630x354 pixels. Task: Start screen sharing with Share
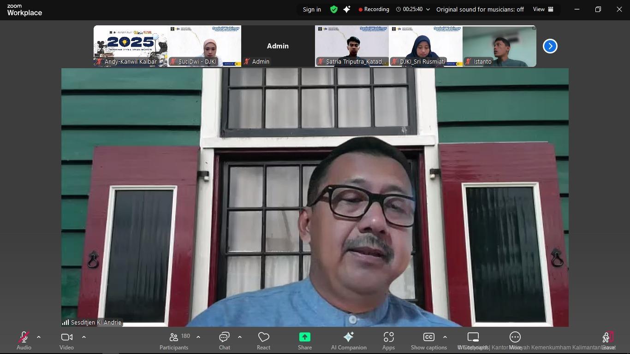coord(304,341)
